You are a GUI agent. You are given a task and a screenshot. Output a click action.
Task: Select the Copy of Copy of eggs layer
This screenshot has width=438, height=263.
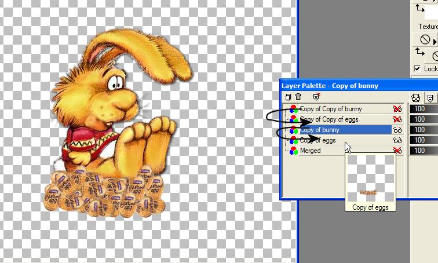(329, 119)
